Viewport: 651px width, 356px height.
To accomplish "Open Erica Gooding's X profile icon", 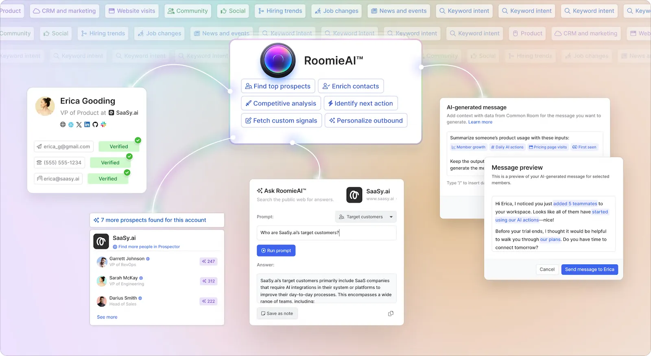I will 79,124.
